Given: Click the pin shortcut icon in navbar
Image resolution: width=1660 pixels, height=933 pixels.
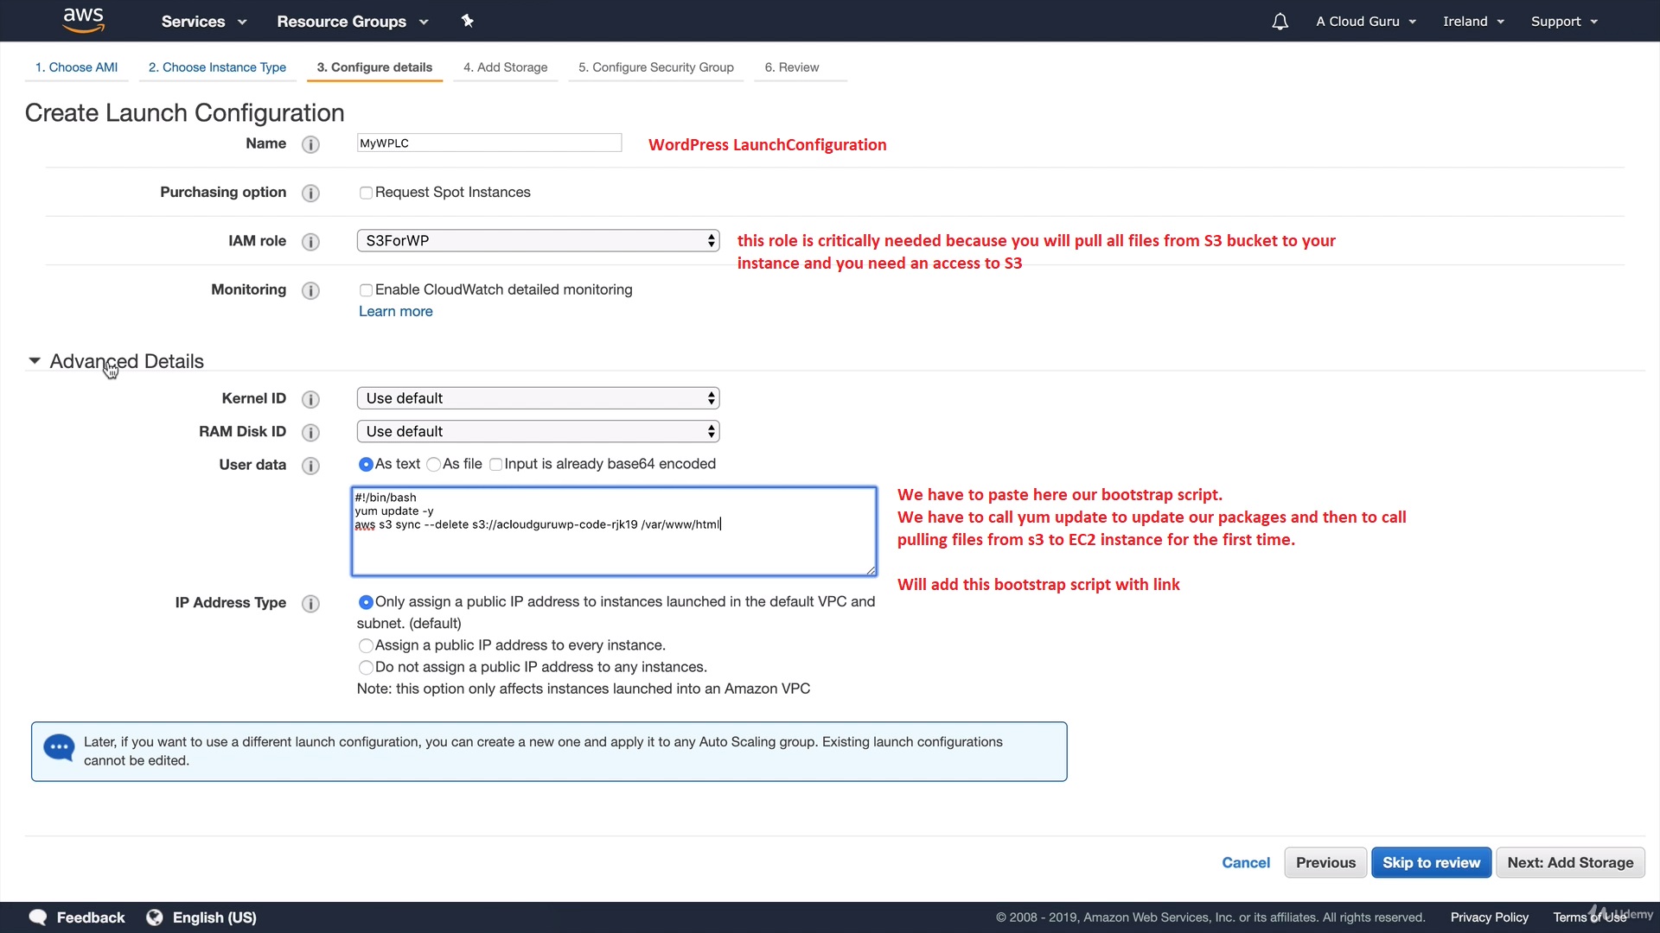Looking at the screenshot, I should 468,21.
